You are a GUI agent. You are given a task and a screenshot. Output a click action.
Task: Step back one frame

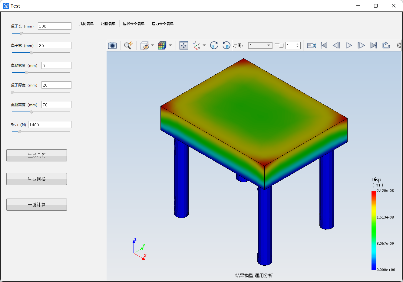(336, 45)
